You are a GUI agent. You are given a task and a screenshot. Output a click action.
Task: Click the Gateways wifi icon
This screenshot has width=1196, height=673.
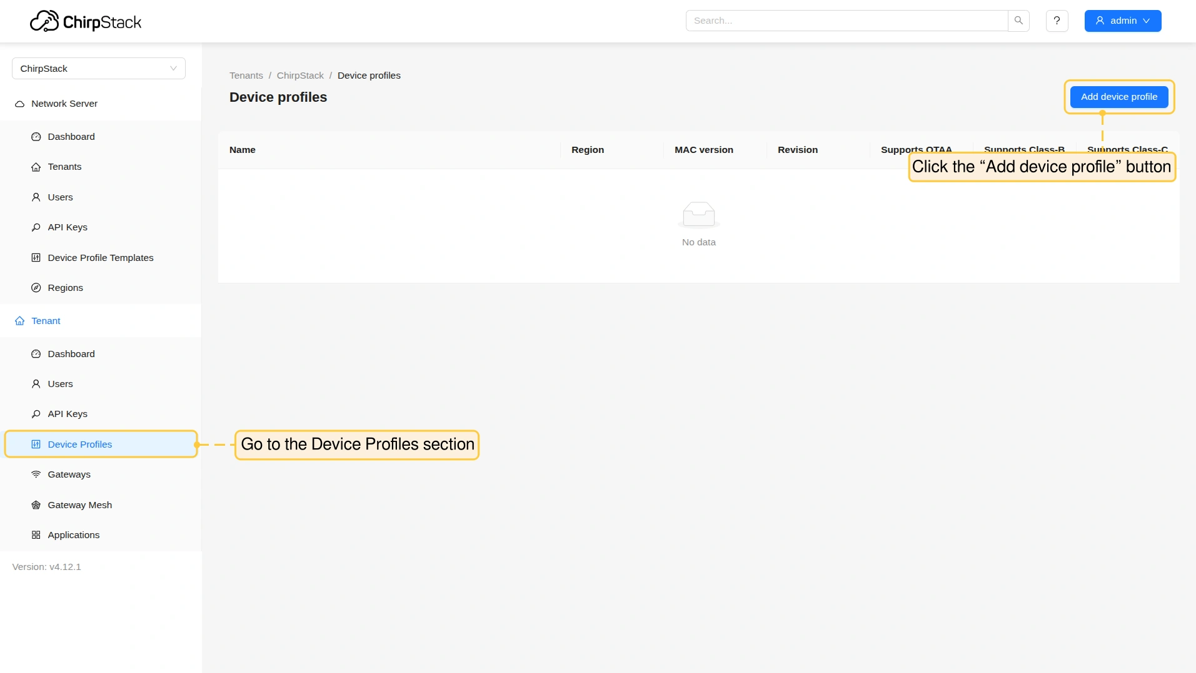(36, 474)
